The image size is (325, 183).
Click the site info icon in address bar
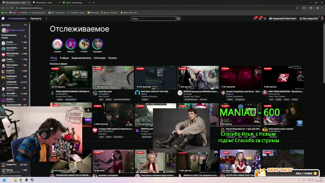point(17,8)
